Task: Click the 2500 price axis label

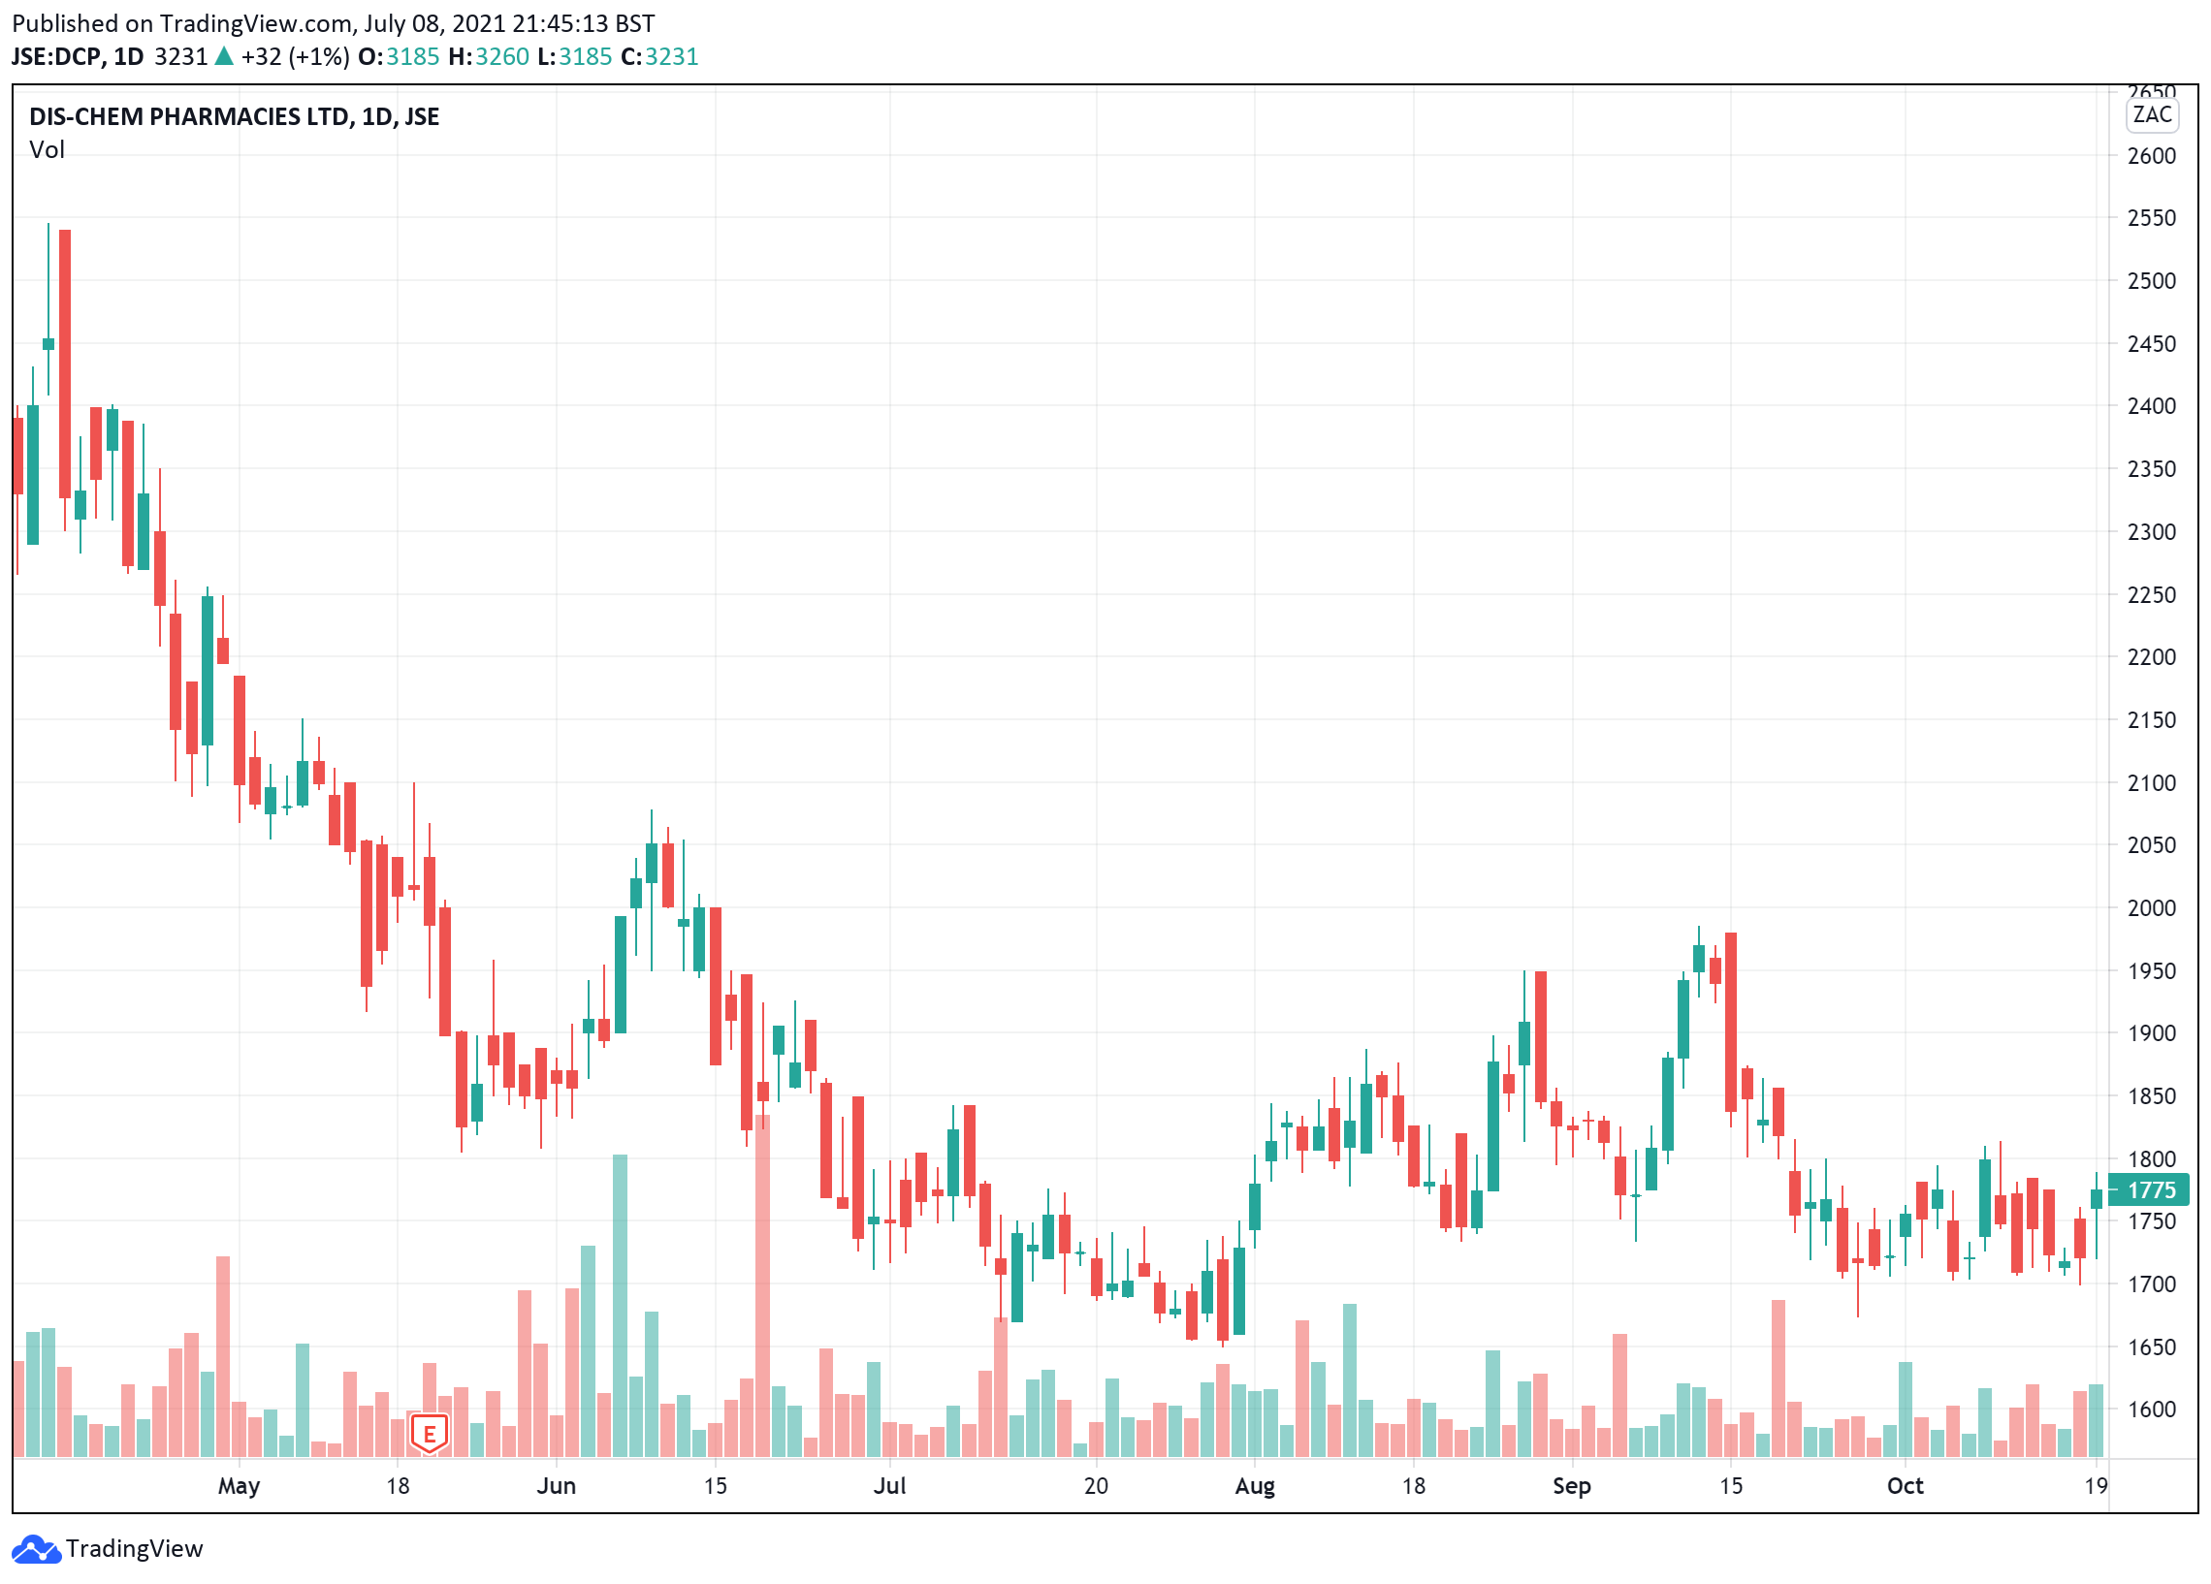Action: click(x=2152, y=281)
